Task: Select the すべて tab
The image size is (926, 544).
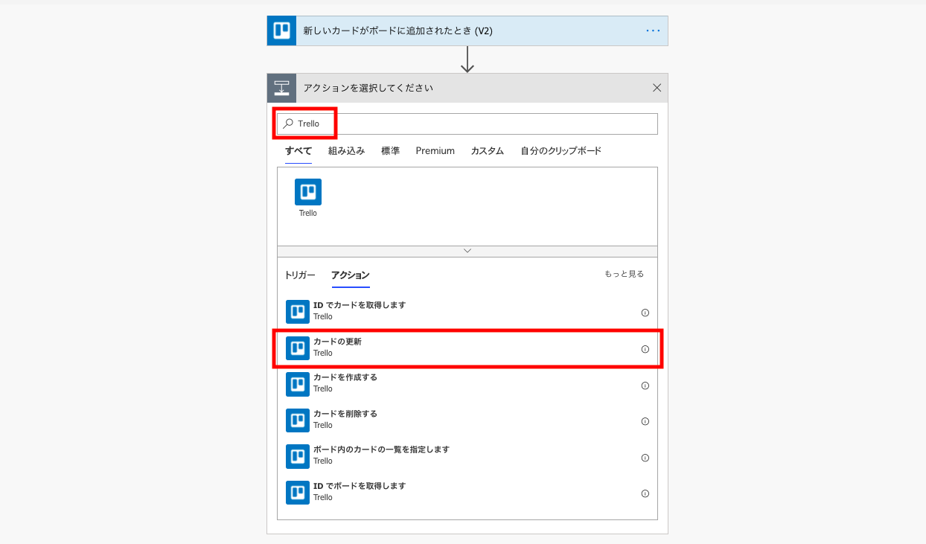Action: coord(298,151)
